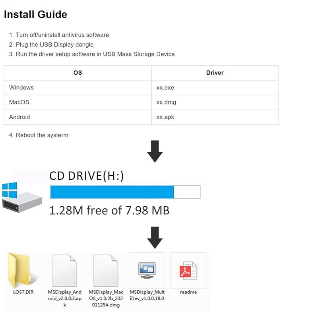The width and height of the screenshot is (318, 318).
Task: Click the CD DRIVE(H:) label
Action: [x=86, y=176]
